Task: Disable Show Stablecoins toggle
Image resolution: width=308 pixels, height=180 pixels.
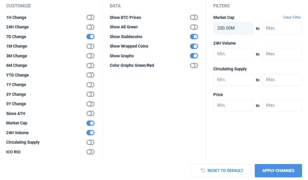Action: pyautogui.click(x=194, y=37)
